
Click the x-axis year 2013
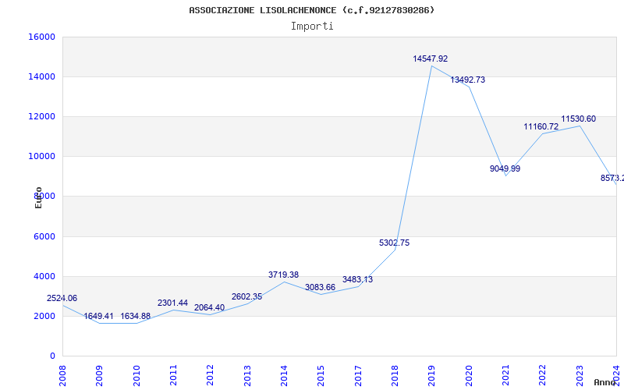247,376
